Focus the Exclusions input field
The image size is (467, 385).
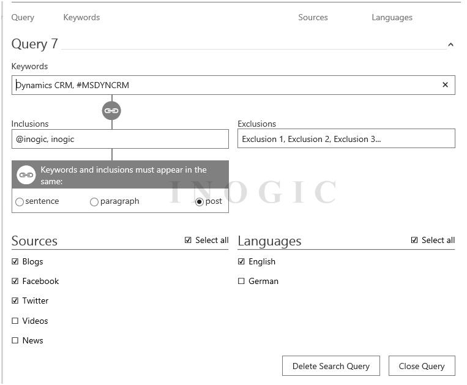pyautogui.click(x=346, y=138)
